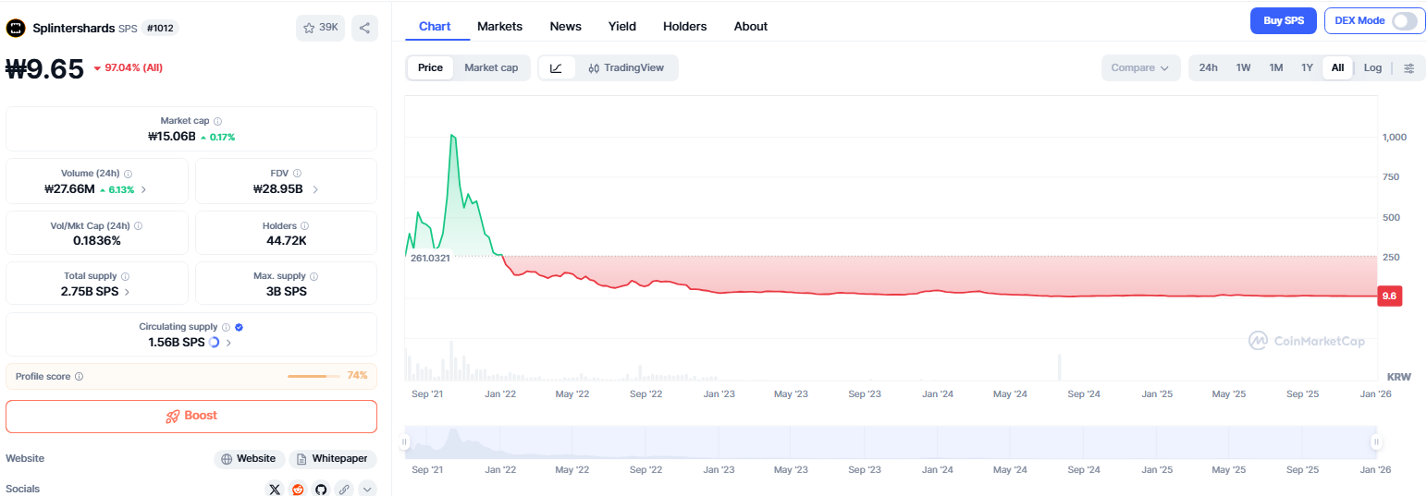1427x496 pixels.
Task: Click the Vol/Mkt Cap (24h) info icon
Action: click(x=138, y=225)
